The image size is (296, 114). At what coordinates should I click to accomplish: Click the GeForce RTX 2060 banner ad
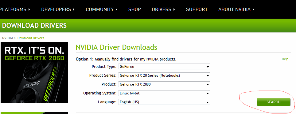pos(34,73)
